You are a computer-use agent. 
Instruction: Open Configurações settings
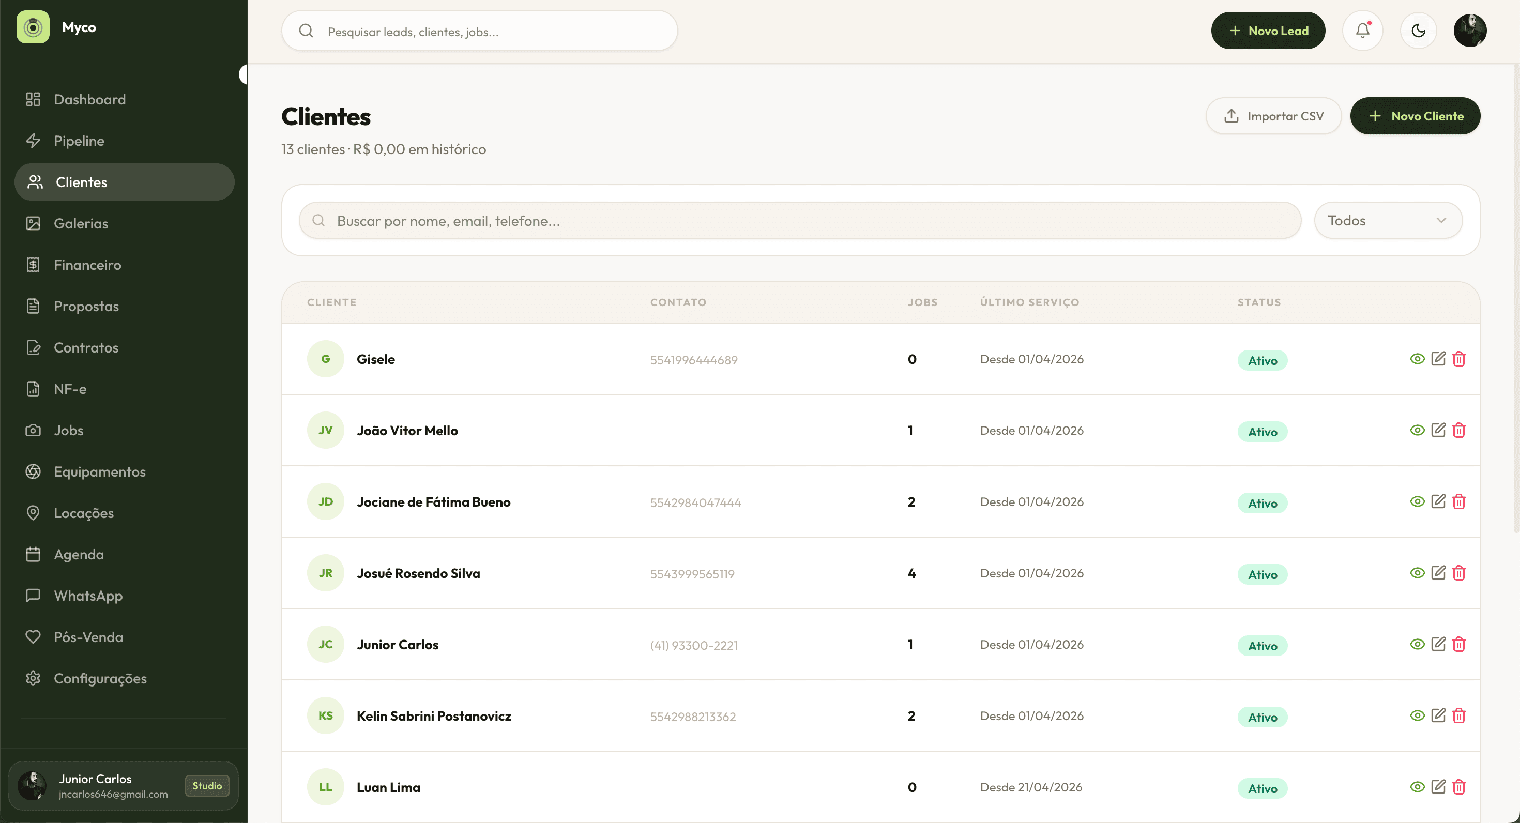pyautogui.click(x=125, y=678)
